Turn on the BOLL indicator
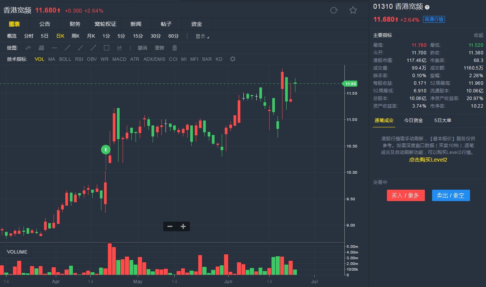Viewport: 486px width, 287px height. pos(65,59)
